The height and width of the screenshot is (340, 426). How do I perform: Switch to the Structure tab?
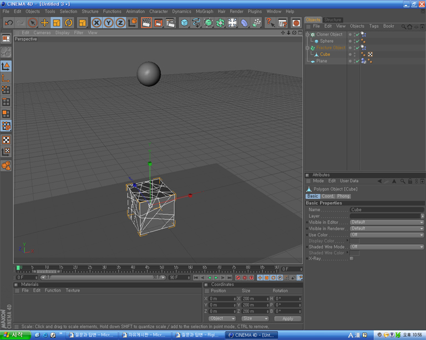pos(333,20)
